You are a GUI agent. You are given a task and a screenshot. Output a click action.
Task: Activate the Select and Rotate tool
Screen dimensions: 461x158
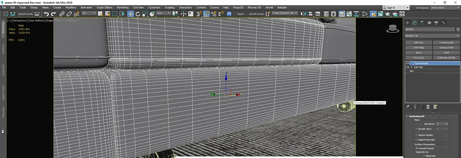(x=138, y=14)
